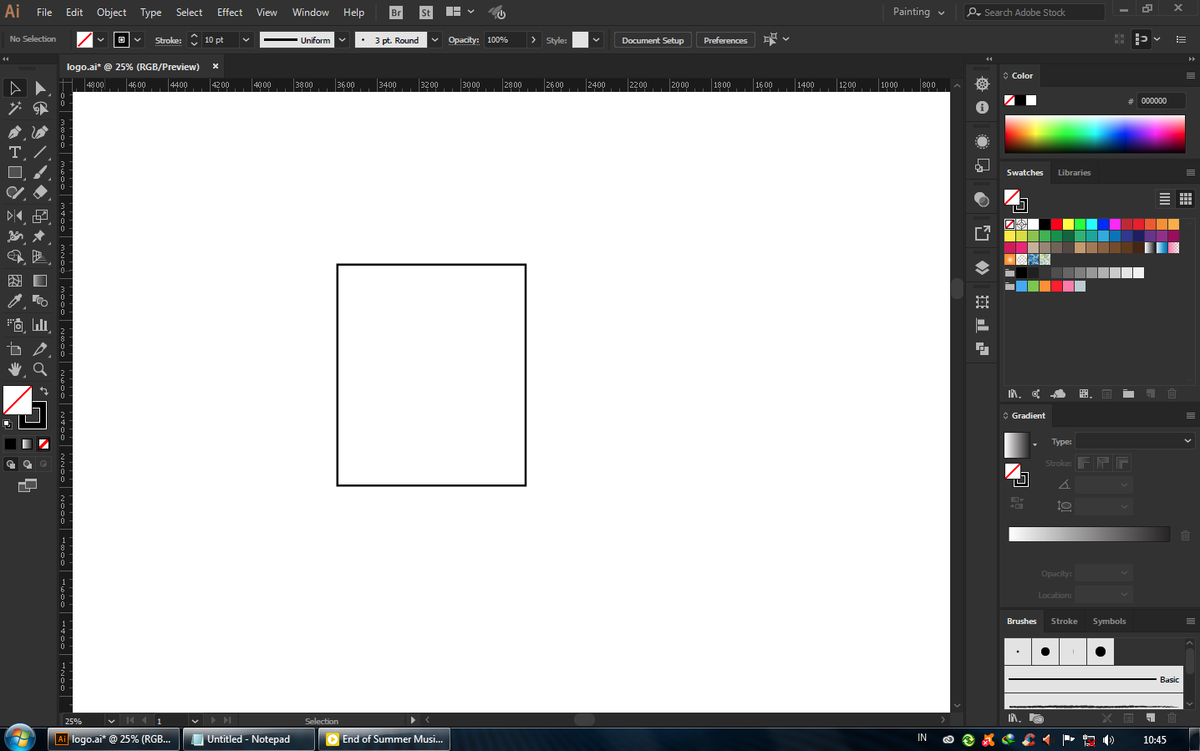Click the hex color input field
Screen dimensions: 1200x751
tap(1162, 101)
